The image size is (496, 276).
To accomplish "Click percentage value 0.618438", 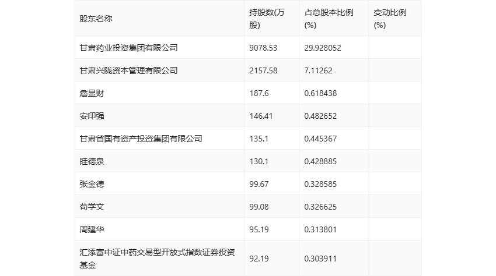I will (x=320, y=93).
